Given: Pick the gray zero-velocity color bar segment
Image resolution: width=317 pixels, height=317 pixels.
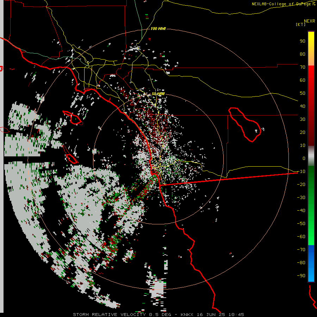Looking at the screenshot, I should pos(311,156).
